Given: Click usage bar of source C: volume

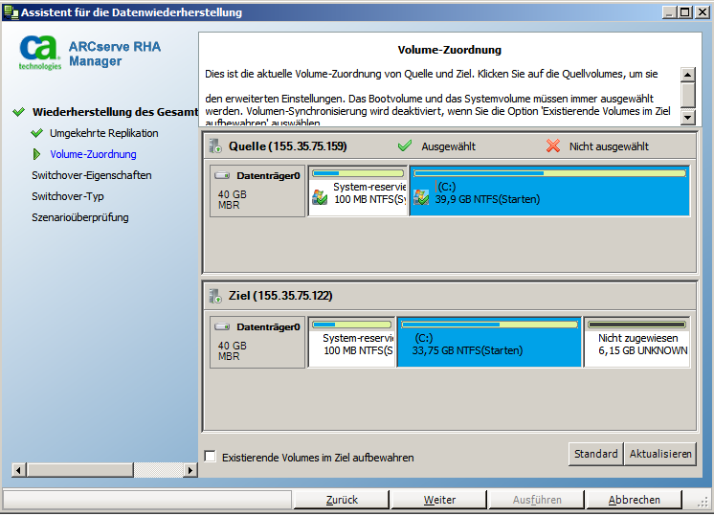Looking at the screenshot, I should pyautogui.click(x=550, y=173).
